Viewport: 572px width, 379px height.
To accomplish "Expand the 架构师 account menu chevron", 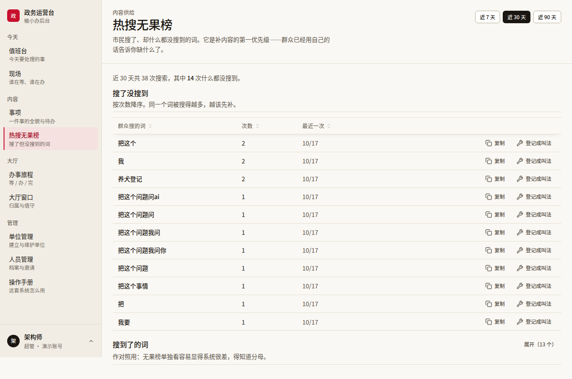I will [x=91, y=341].
